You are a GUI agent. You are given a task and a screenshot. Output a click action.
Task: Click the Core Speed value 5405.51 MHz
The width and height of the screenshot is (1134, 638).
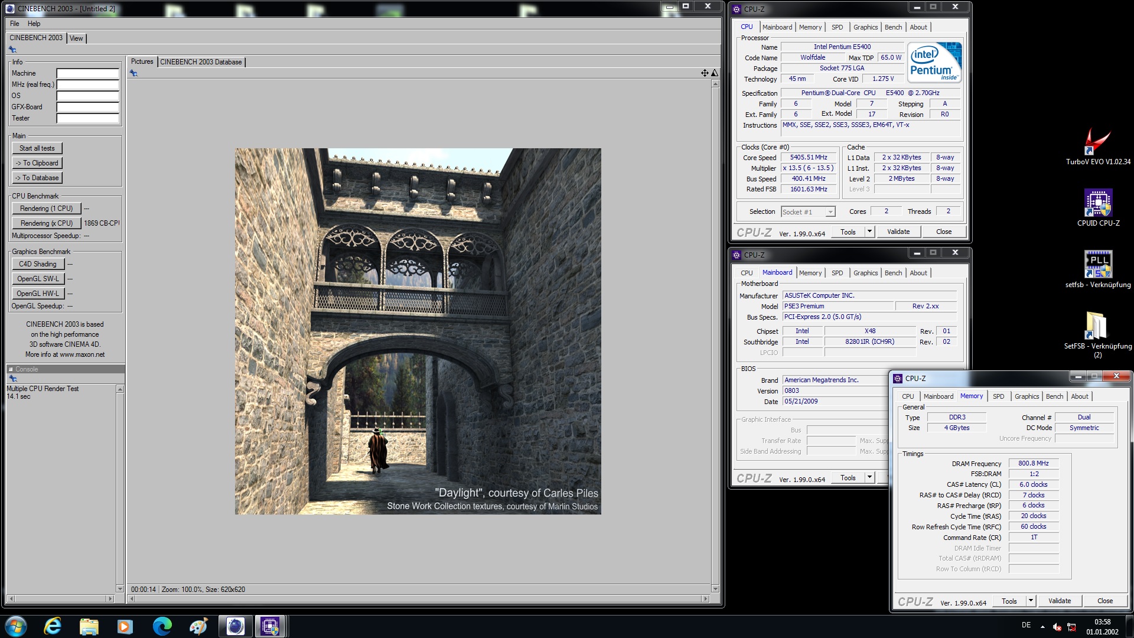point(809,158)
